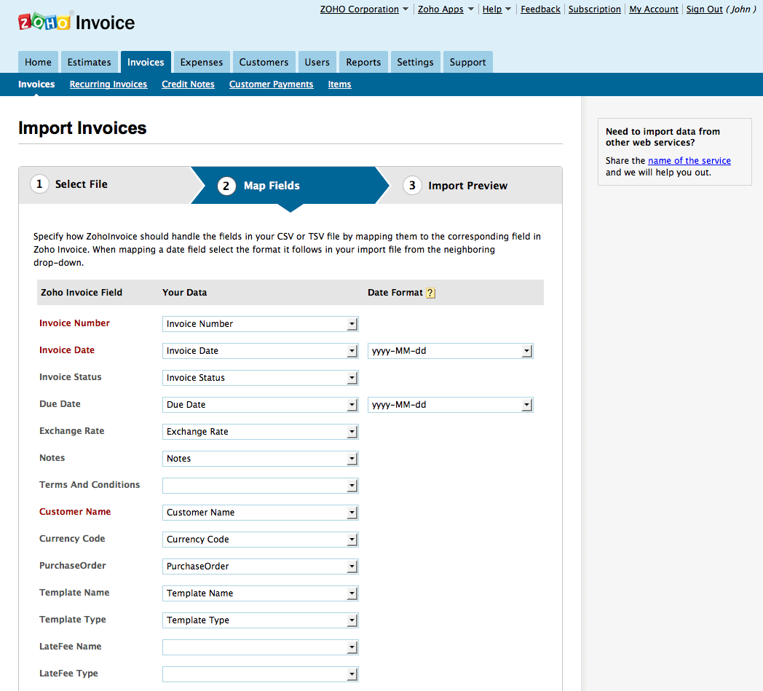Click the Zoho Invoice logo
Viewport: 763px width, 691px height.
pos(76,22)
